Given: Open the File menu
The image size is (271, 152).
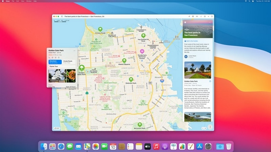Looking at the screenshot, I should pos(13,1).
